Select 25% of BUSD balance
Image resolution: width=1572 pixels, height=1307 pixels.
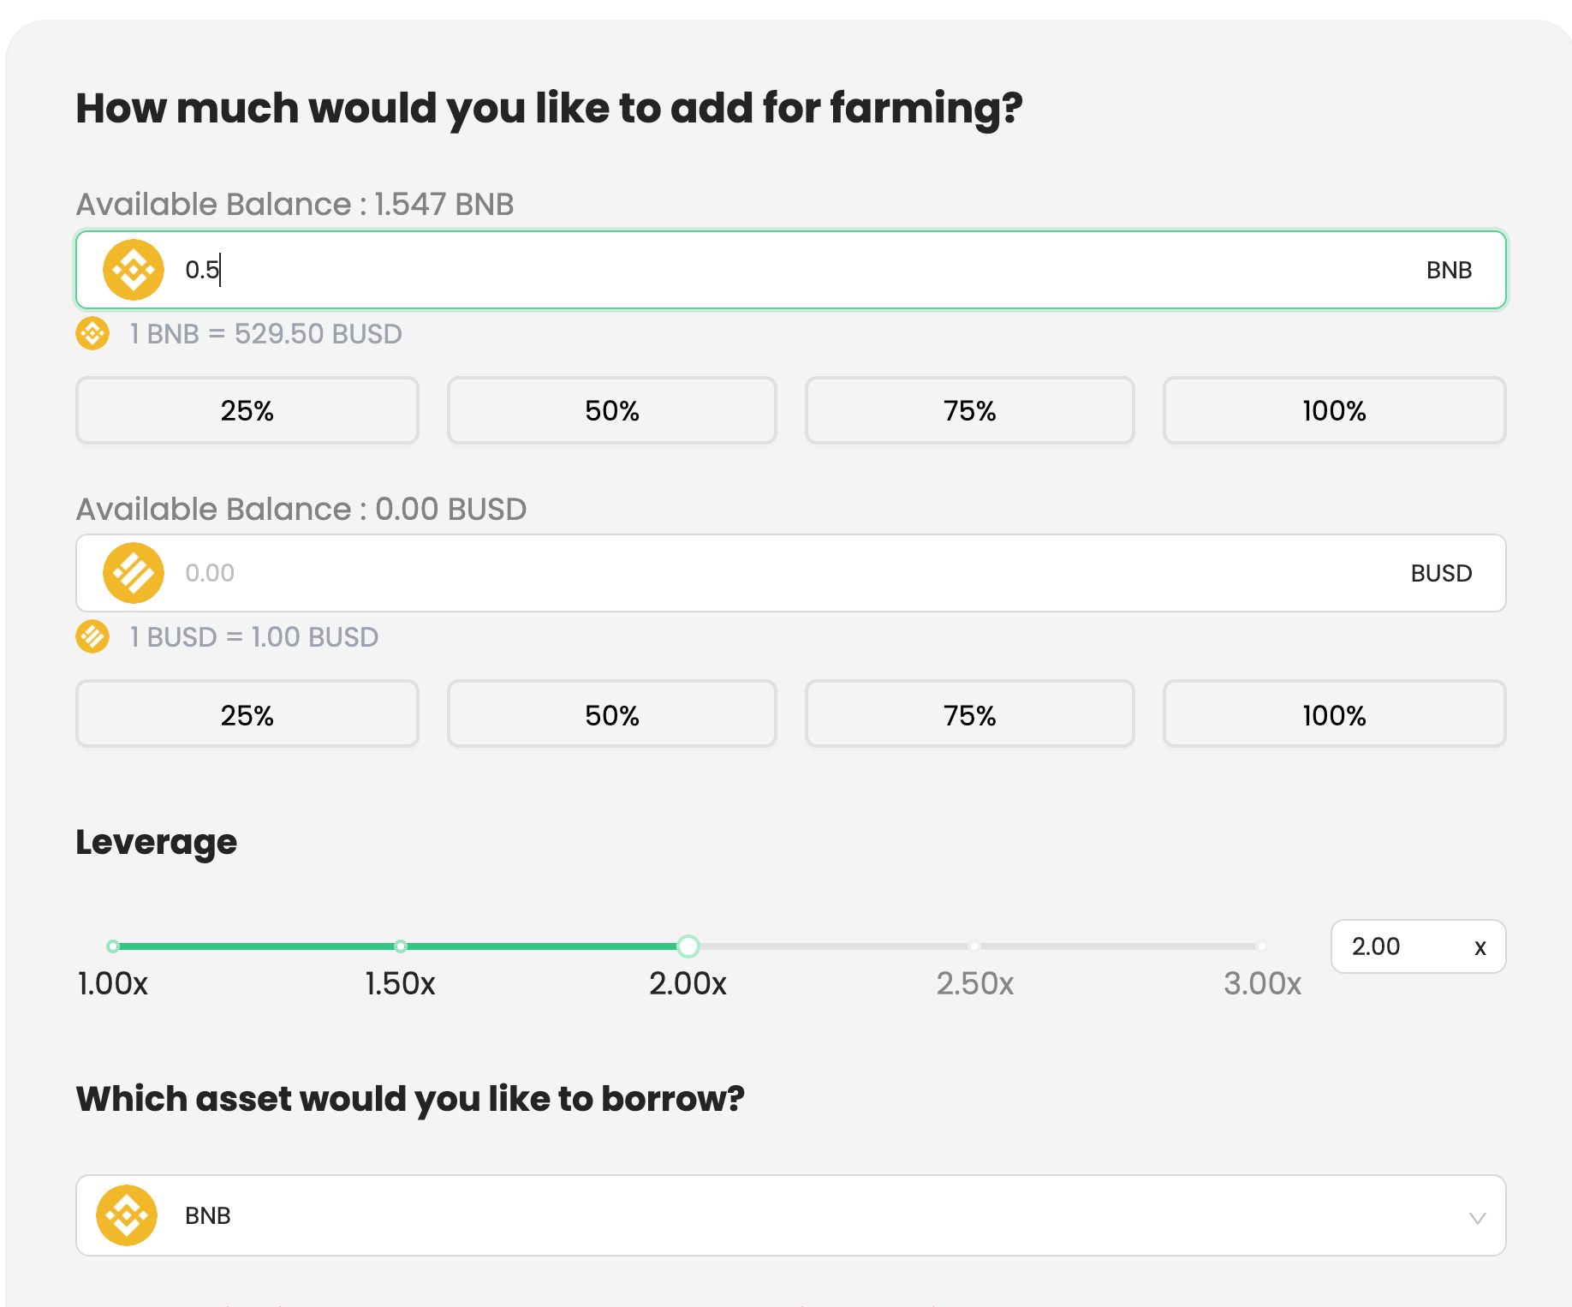tap(247, 714)
